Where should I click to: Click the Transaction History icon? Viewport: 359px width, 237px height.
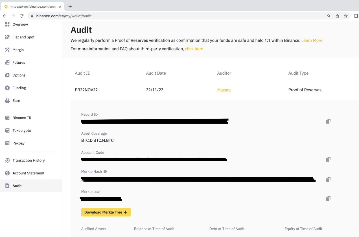[7, 160]
